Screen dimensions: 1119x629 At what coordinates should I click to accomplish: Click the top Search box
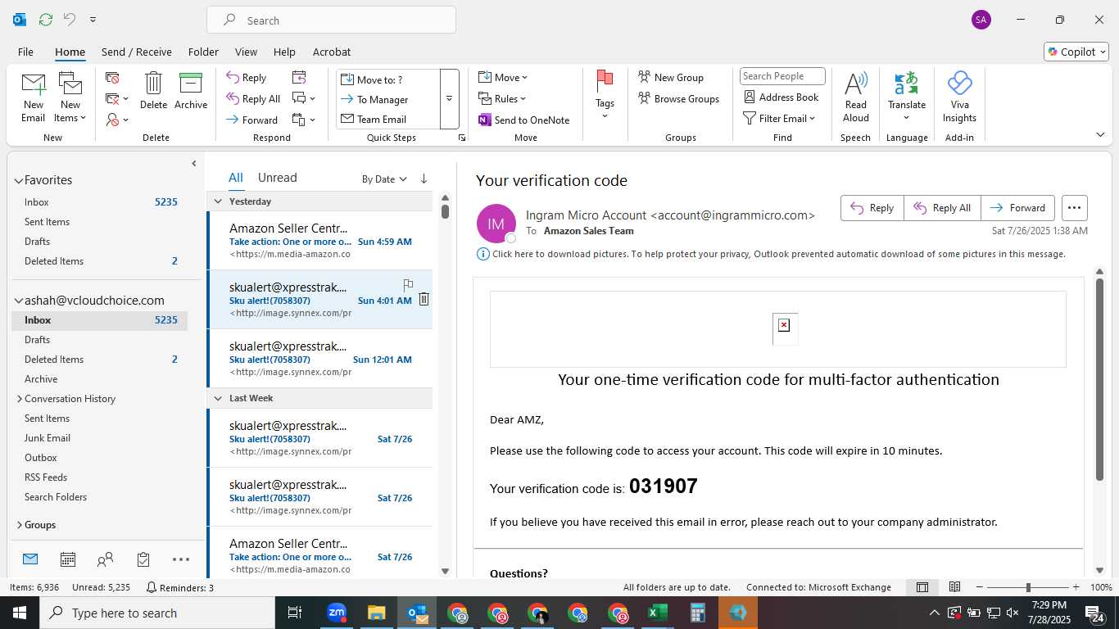pyautogui.click(x=331, y=20)
